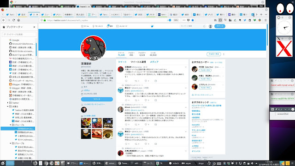Click the フォローする button on profile

(x=214, y=54)
